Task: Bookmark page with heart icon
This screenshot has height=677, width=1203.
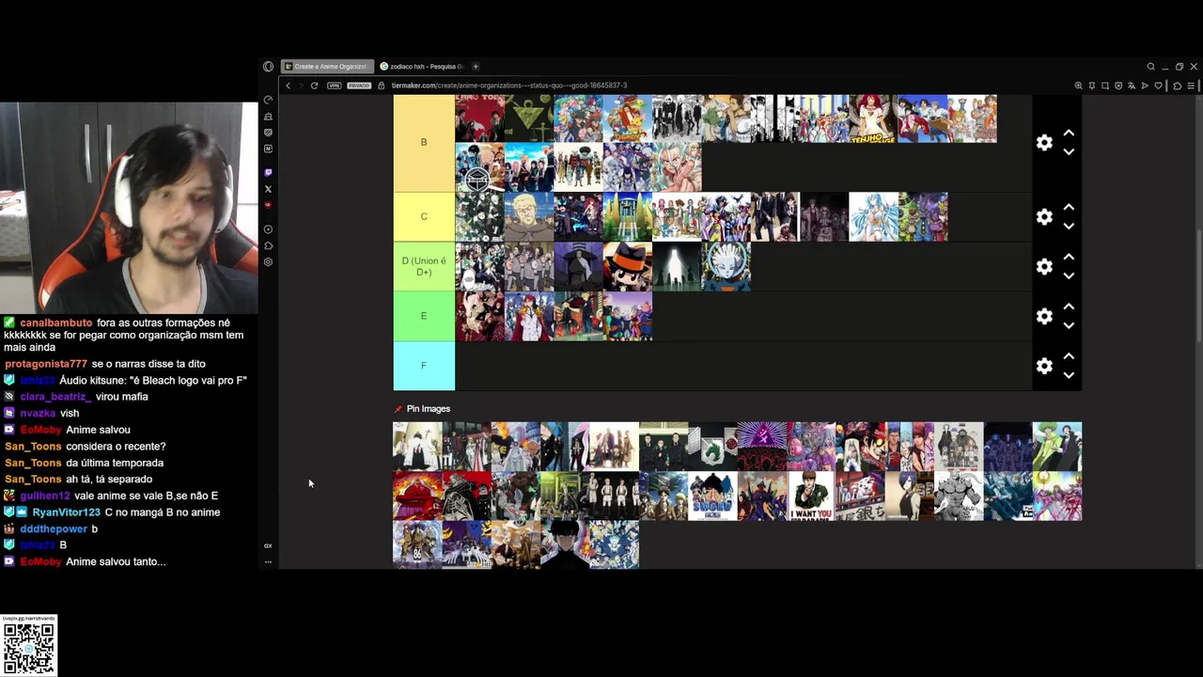Action: [x=1159, y=86]
